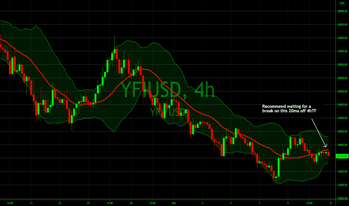Select the 34000.00 price axis label
Screen dimensions: 349x206
tap(342, 38)
